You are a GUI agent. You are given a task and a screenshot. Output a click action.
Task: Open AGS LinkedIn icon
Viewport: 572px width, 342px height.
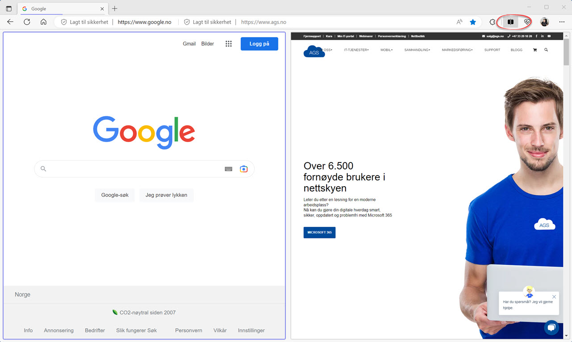(x=543, y=36)
